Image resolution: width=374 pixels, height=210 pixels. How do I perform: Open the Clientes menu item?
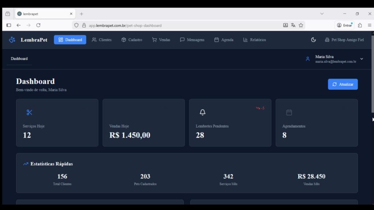click(102, 40)
